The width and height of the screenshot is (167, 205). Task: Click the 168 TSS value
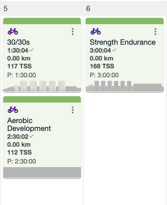[102, 66]
